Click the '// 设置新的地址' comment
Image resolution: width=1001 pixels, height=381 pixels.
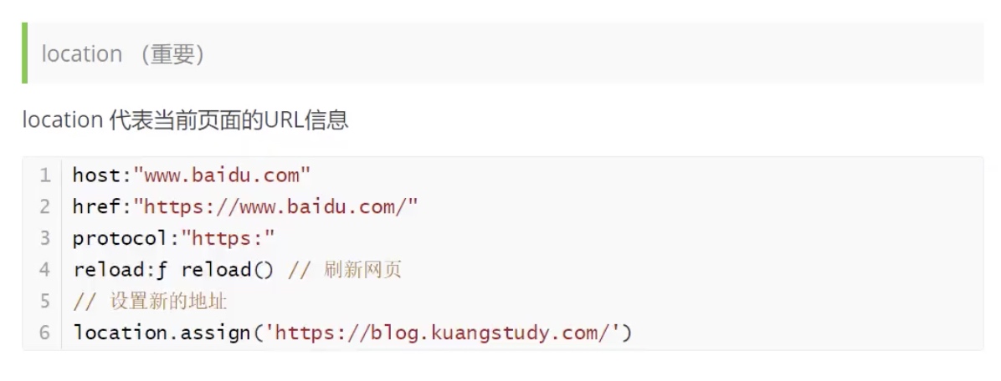point(150,302)
